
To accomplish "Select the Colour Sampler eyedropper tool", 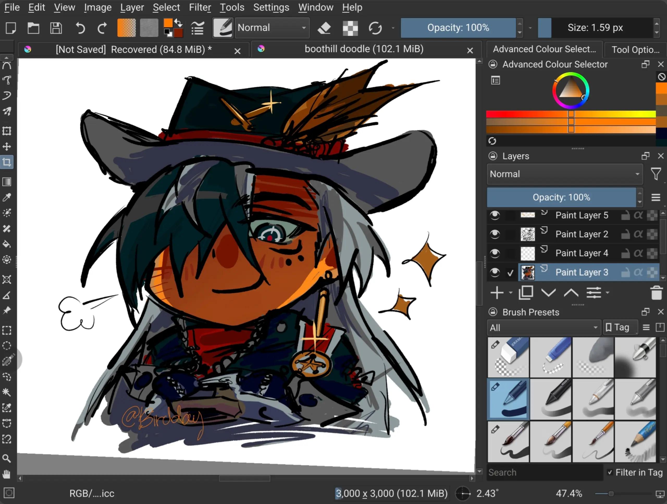I will (x=7, y=197).
